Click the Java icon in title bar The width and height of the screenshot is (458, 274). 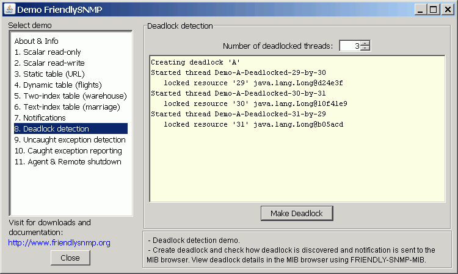pyautogui.click(x=9, y=9)
